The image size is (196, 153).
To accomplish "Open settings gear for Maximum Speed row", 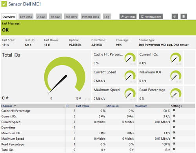I will [174, 138].
